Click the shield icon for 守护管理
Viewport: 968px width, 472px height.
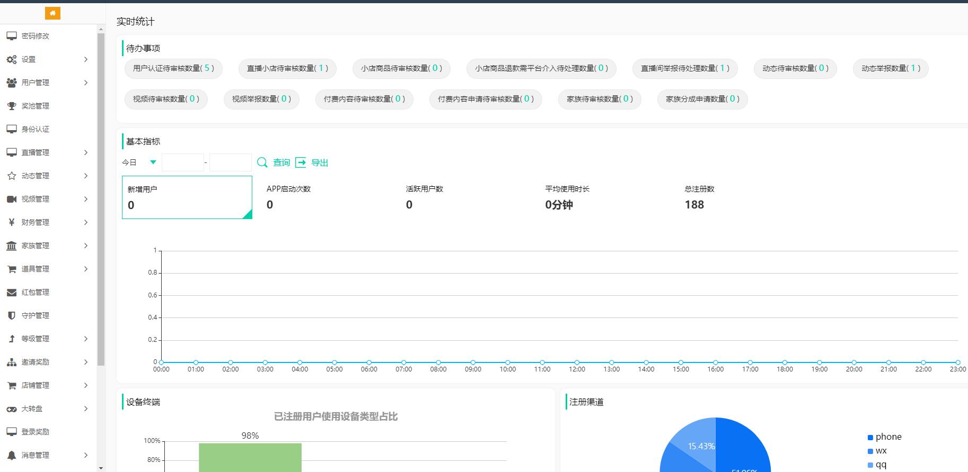pos(12,315)
